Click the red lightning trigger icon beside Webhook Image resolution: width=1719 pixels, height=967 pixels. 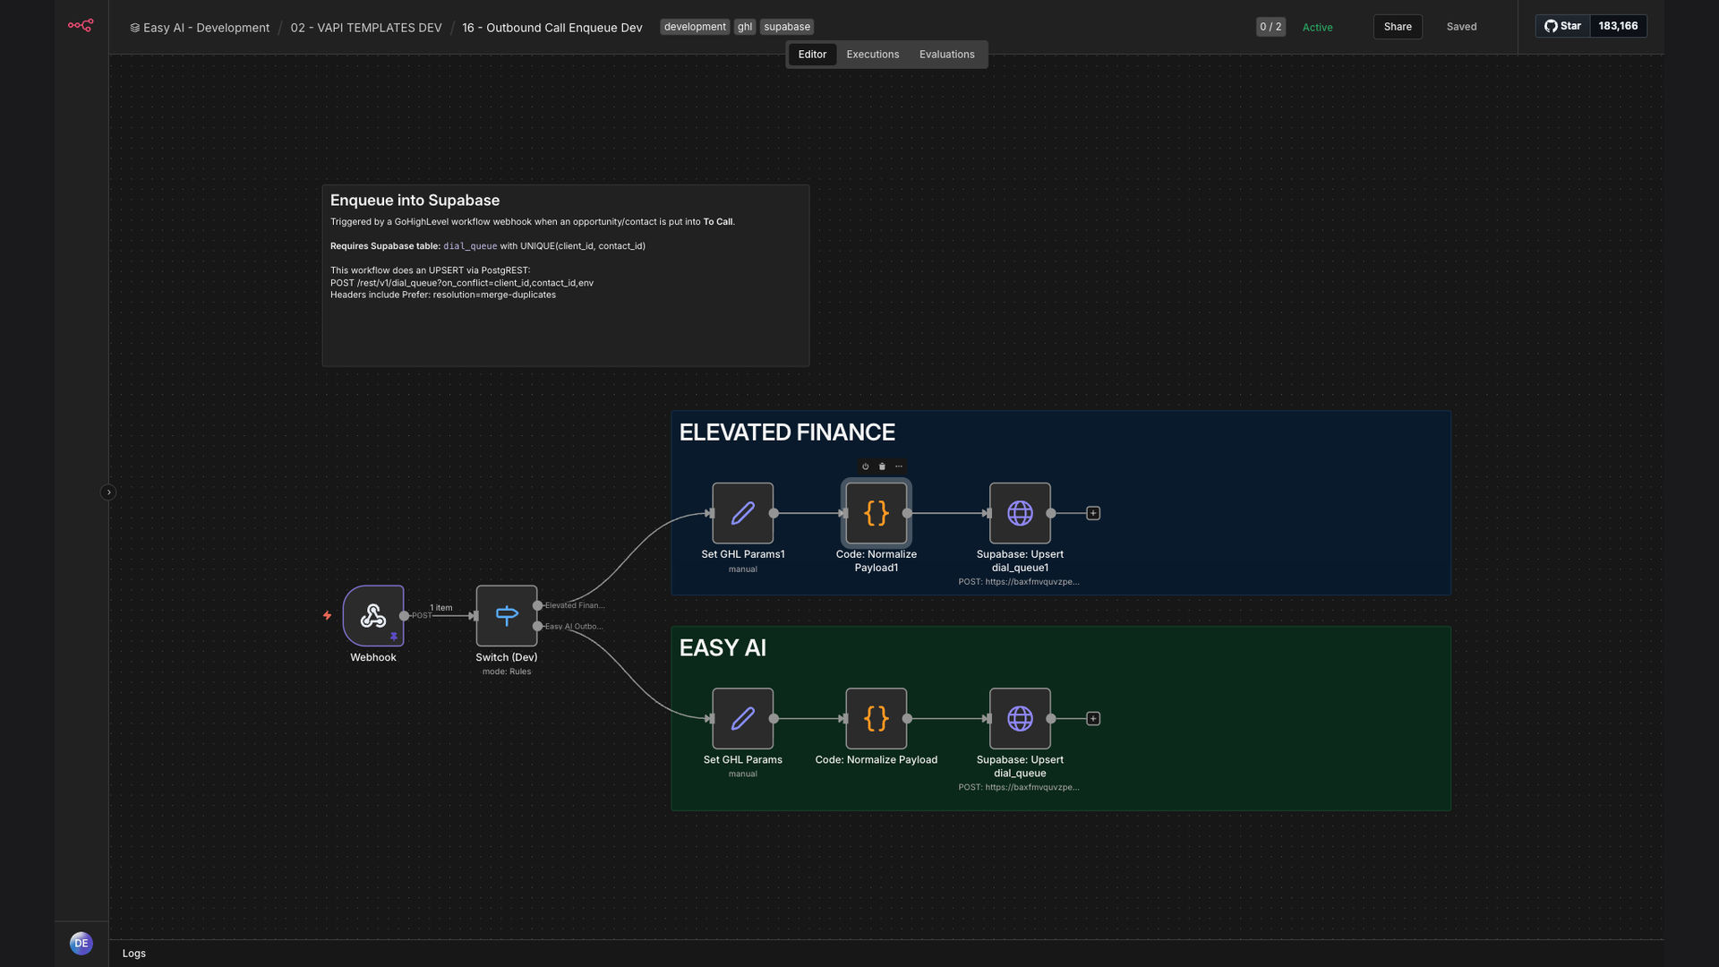coord(327,615)
